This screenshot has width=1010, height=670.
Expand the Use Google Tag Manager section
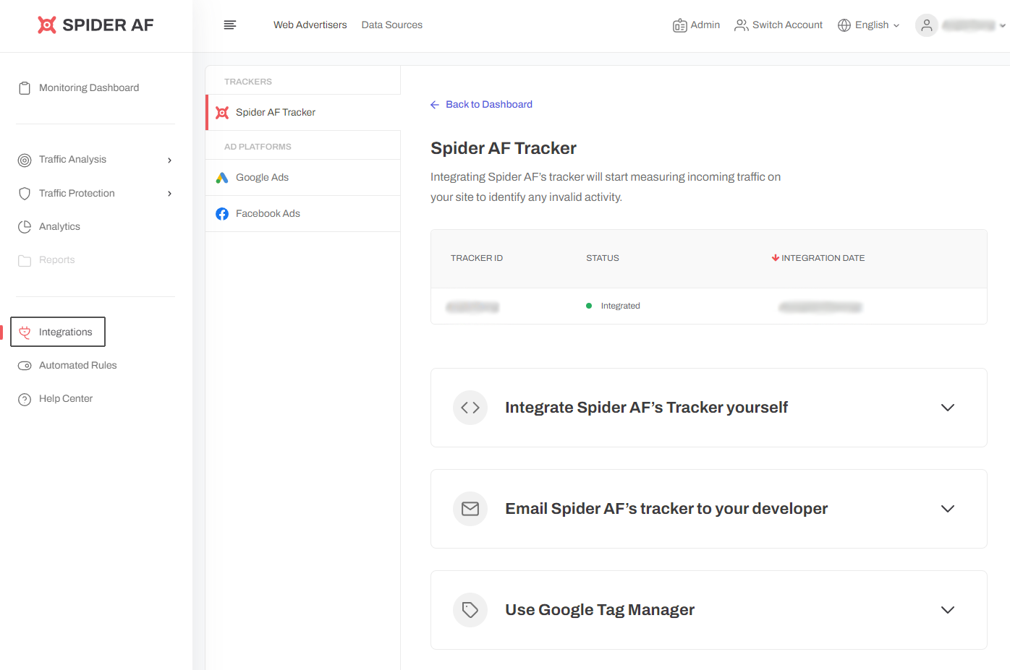pos(947,610)
